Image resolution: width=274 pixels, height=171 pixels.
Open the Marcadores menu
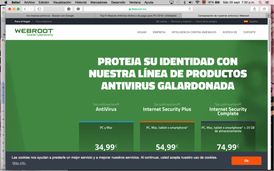tap(98, 2)
